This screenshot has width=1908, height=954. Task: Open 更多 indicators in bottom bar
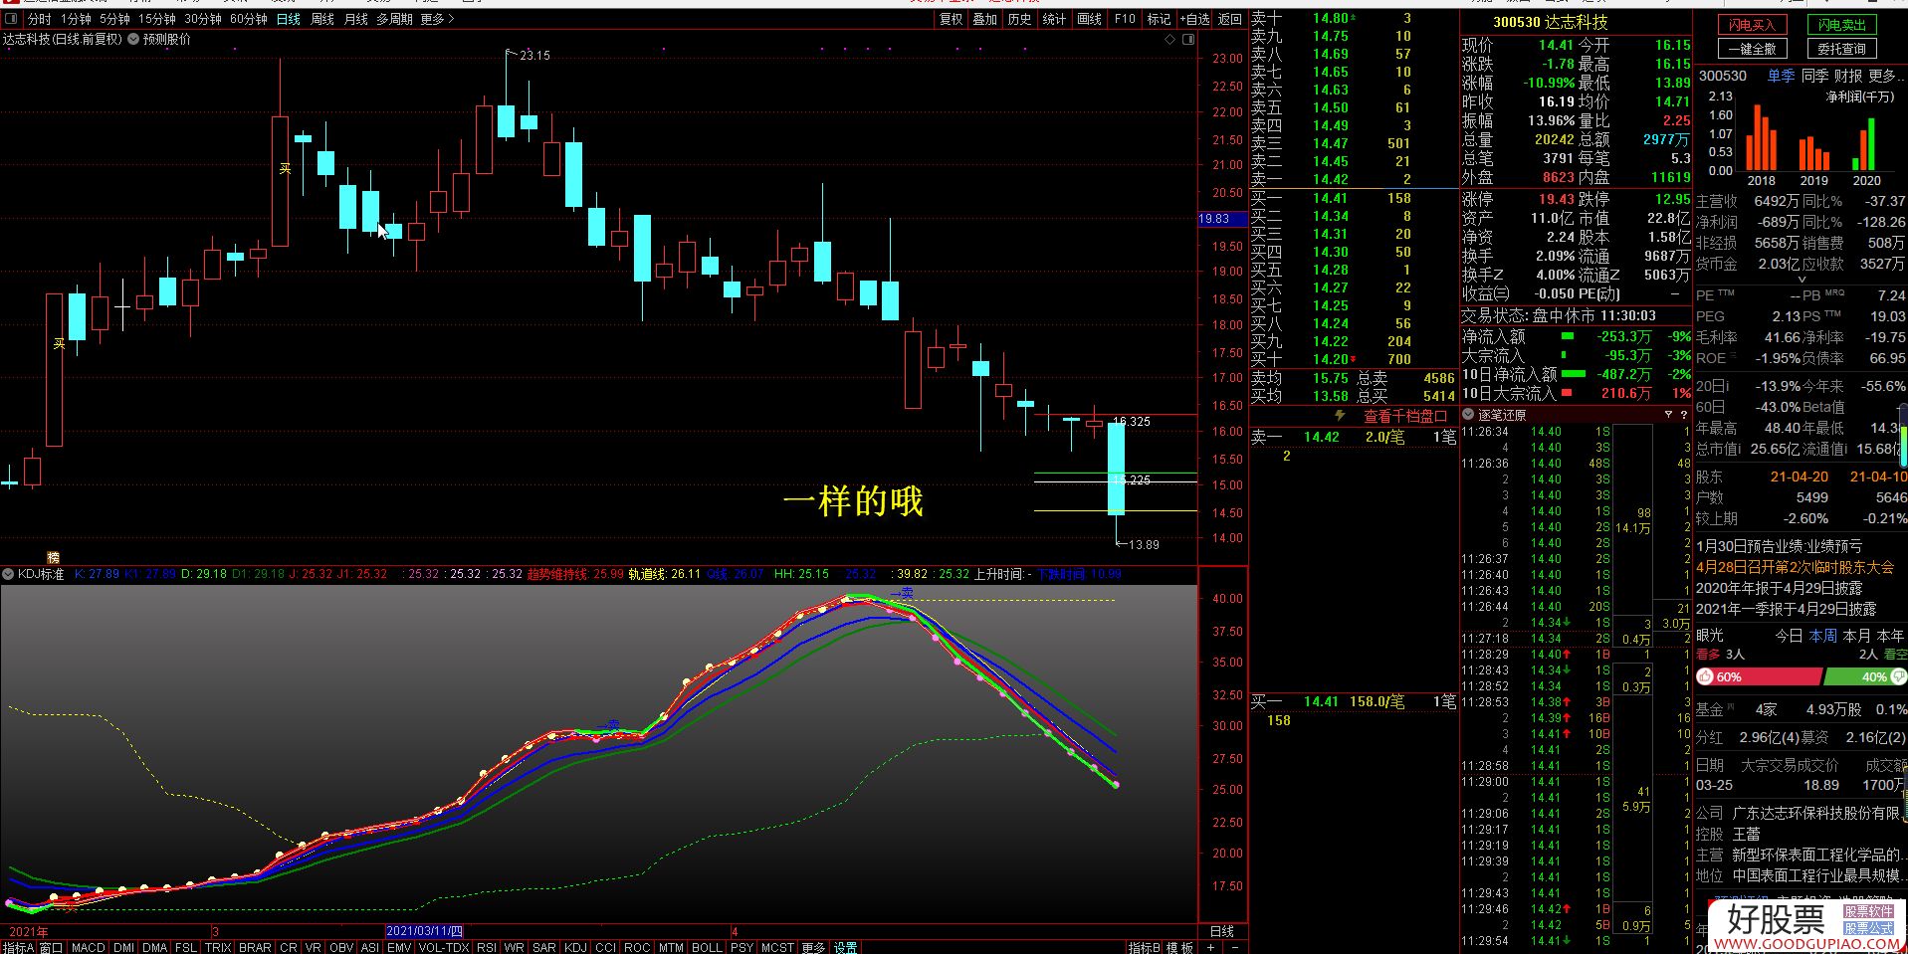tap(813, 947)
